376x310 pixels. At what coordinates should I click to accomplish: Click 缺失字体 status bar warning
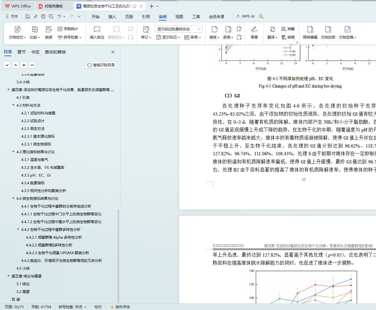[x=120, y=307]
